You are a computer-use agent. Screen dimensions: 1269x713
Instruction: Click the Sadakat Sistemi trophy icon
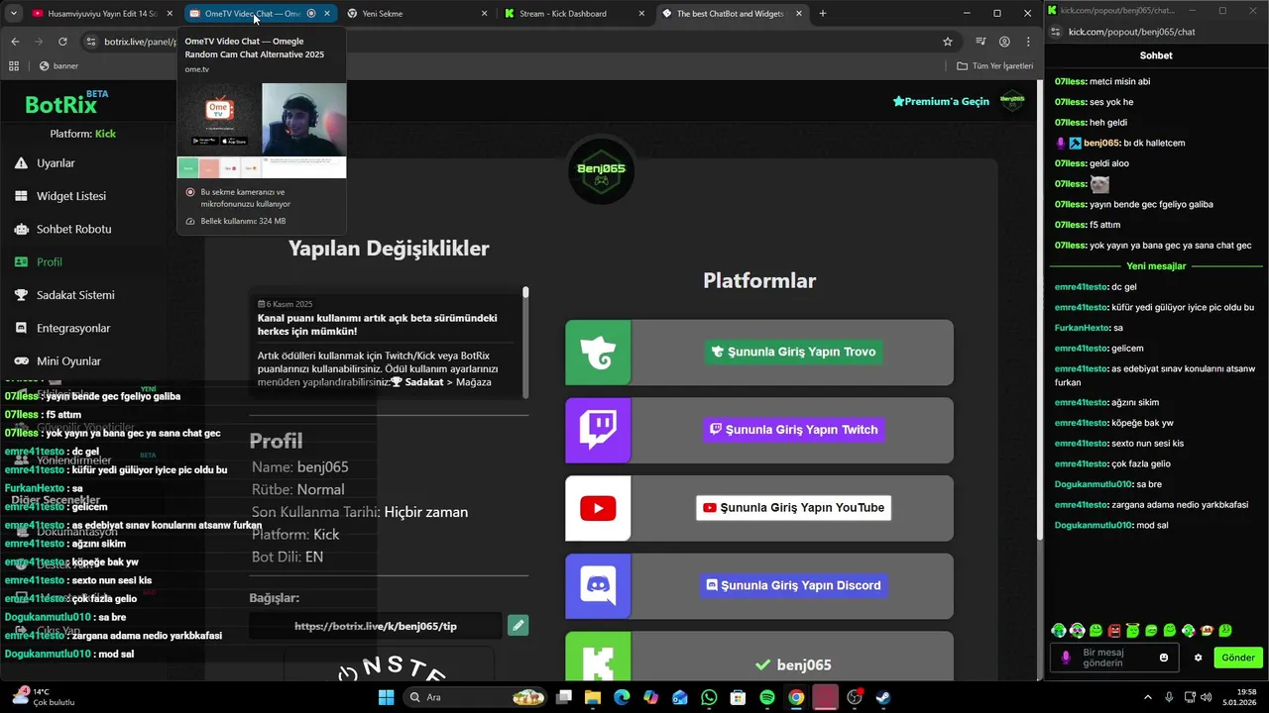tap(21, 295)
